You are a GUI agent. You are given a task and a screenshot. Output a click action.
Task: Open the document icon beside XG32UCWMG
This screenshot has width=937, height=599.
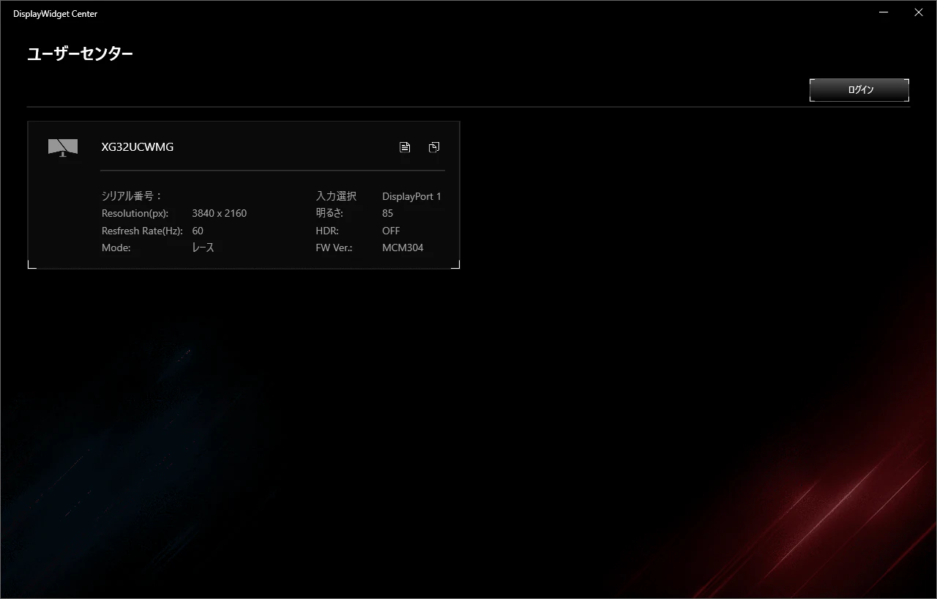point(405,147)
